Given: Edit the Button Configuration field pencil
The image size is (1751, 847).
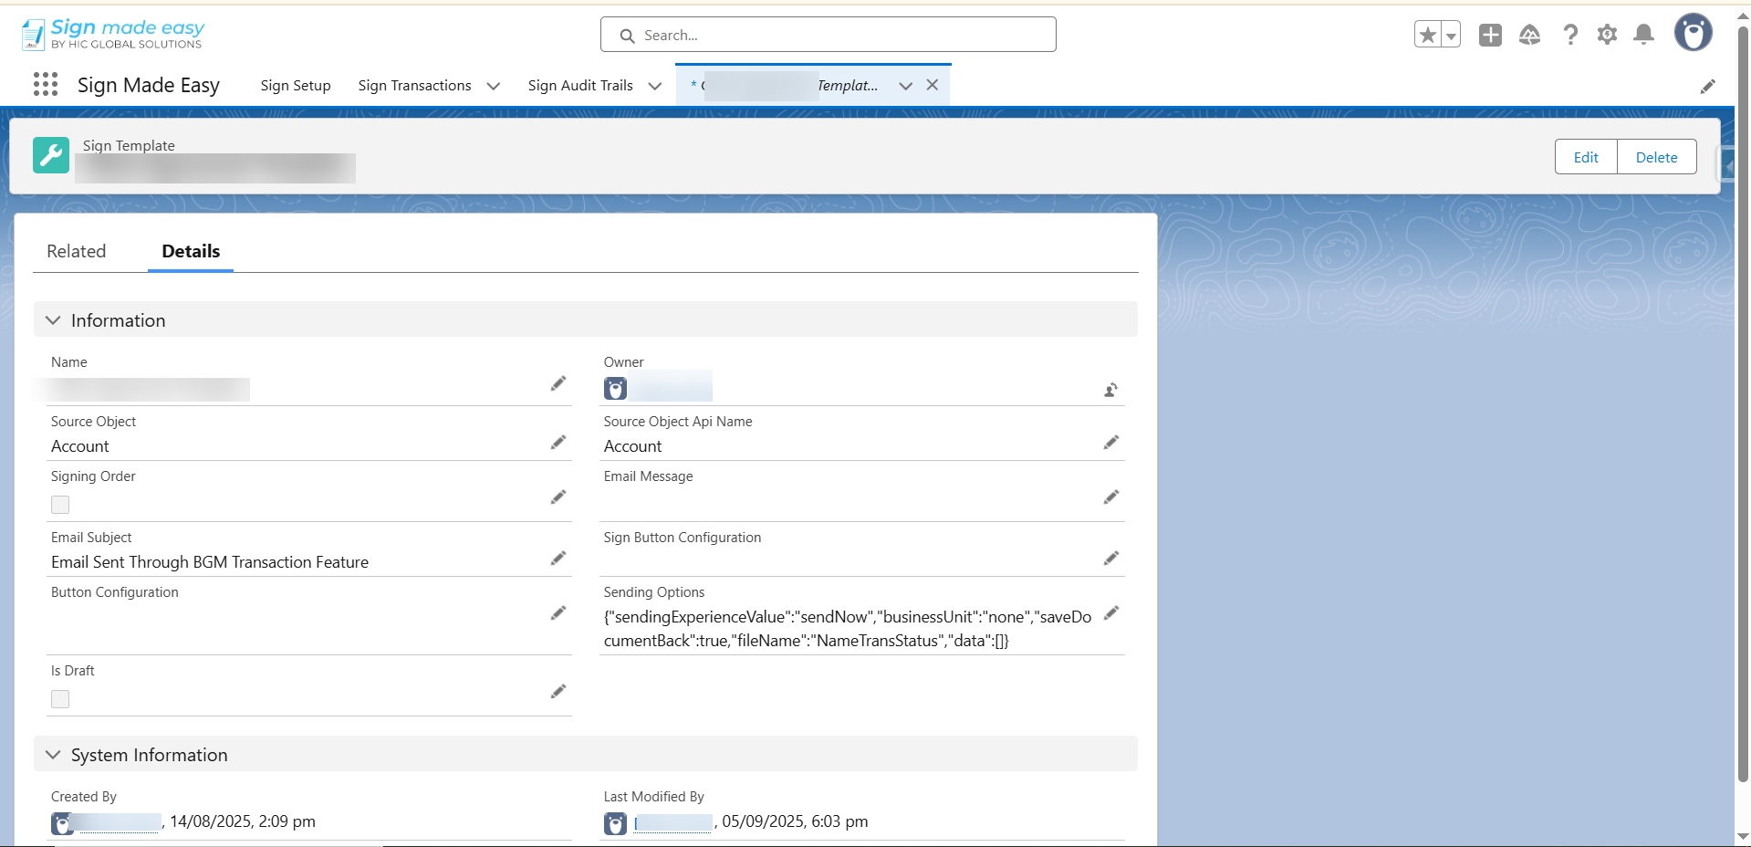Looking at the screenshot, I should click(558, 613).
